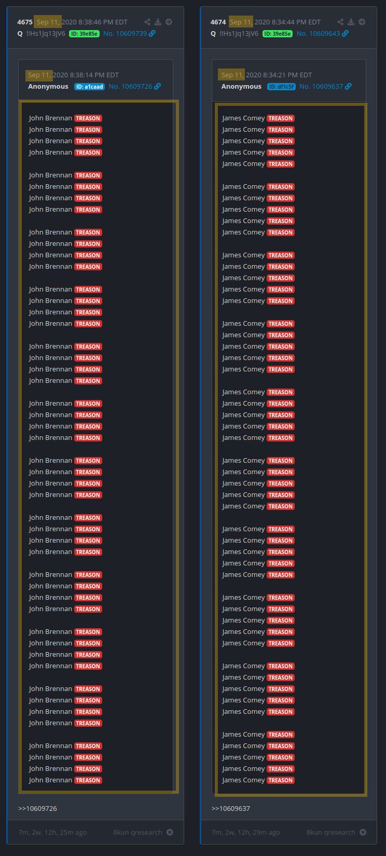
Task: Click the circled arrow icon on post 4675
Action: [169, 22]
